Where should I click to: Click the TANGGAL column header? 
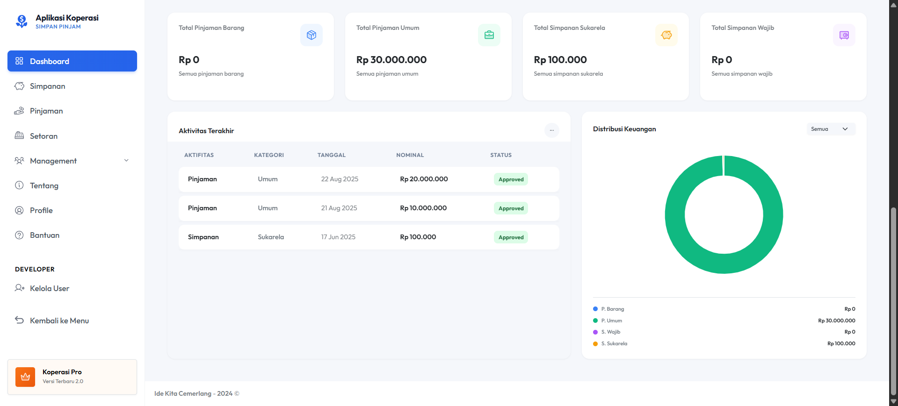coord(332,155)
